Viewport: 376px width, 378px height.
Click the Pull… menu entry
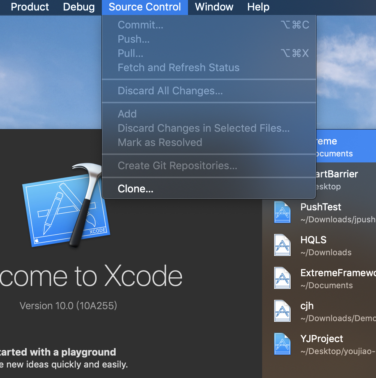click(209, 53)
